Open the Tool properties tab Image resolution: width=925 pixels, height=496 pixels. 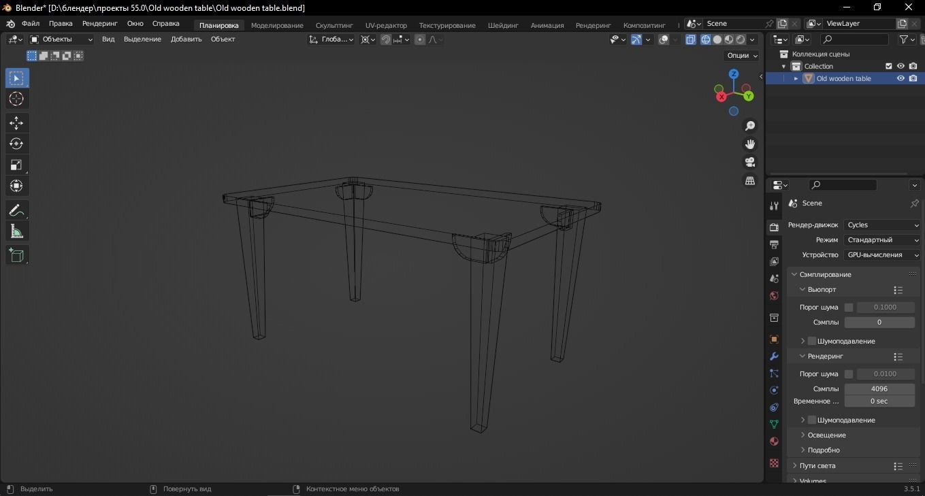point(774,205)
